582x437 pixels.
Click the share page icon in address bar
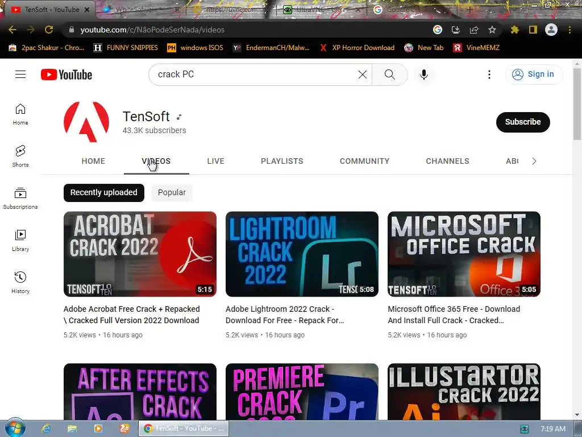474,30
